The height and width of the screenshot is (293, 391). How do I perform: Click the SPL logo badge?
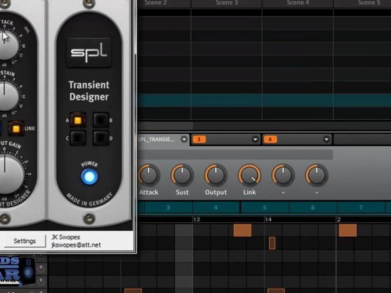click(89, 52)
